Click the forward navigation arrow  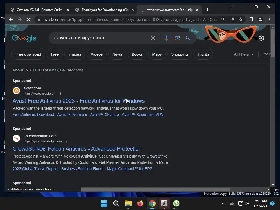20,19
